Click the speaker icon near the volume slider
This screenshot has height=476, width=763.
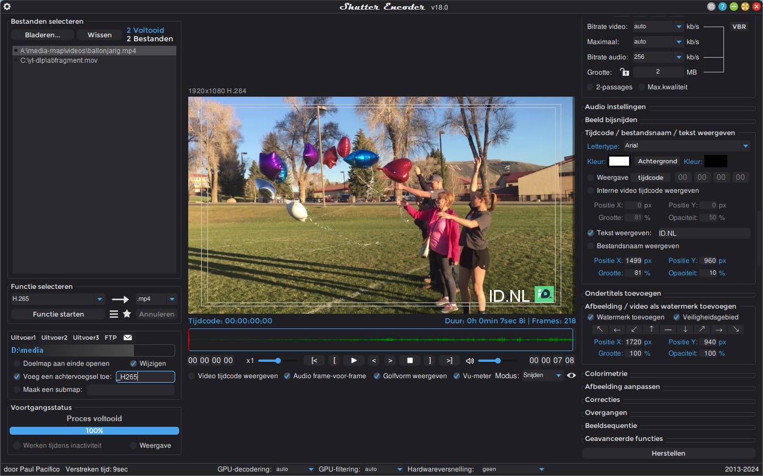(471, 360)
